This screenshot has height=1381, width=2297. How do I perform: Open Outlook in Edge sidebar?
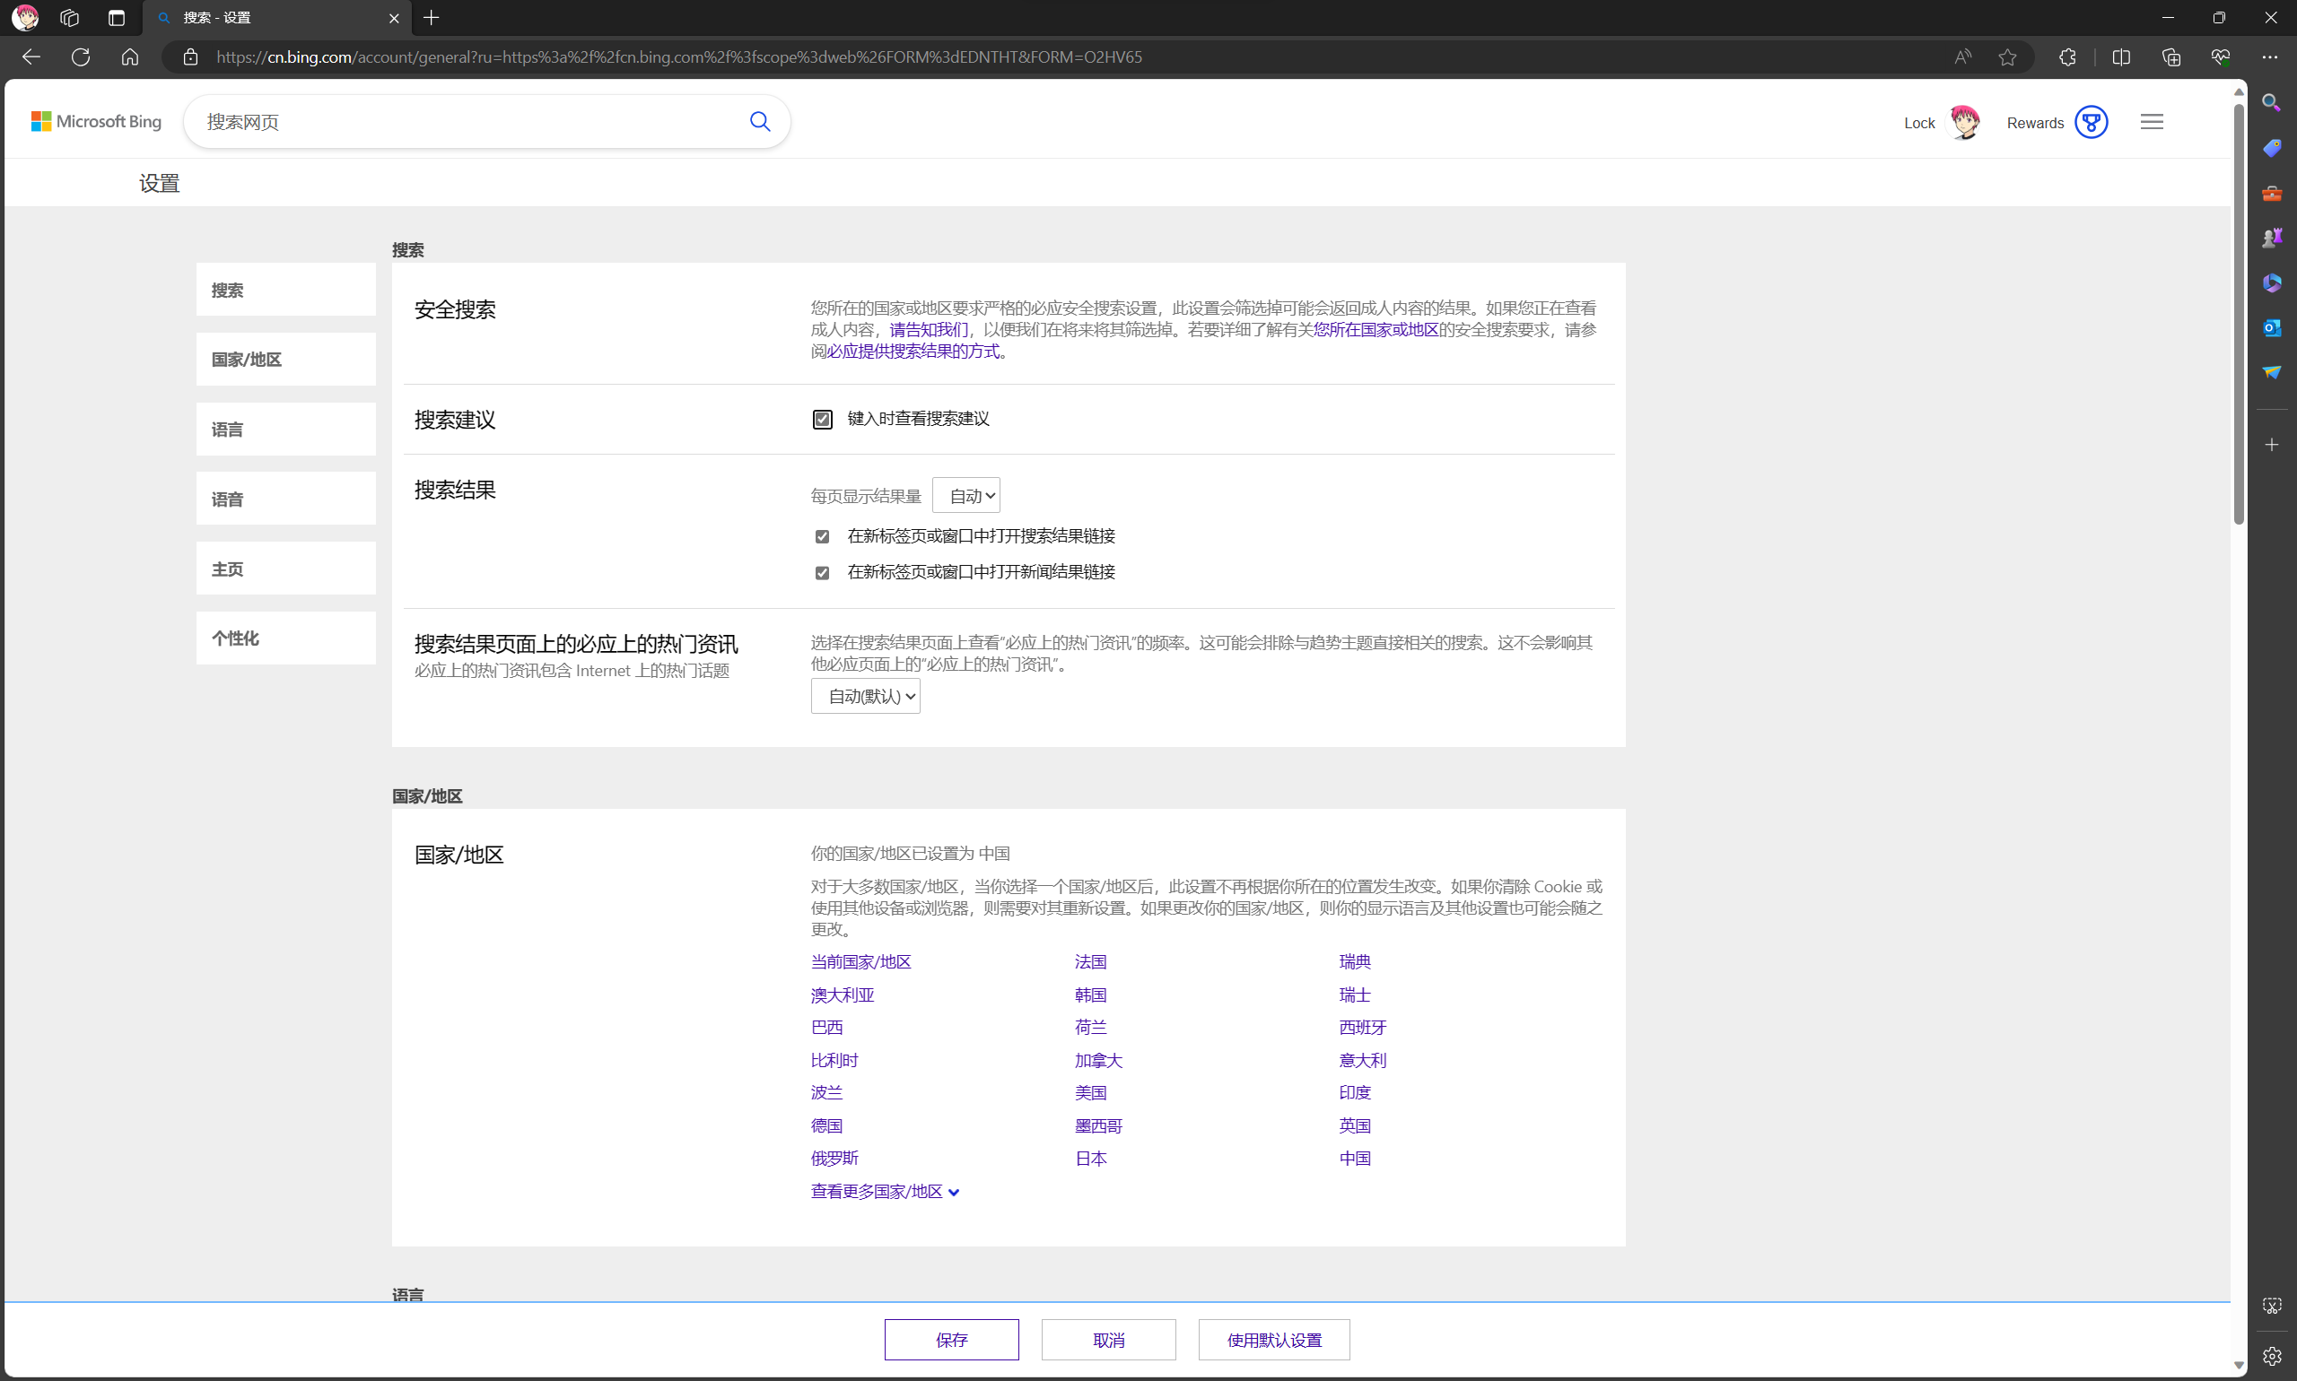click(2271, 327)
